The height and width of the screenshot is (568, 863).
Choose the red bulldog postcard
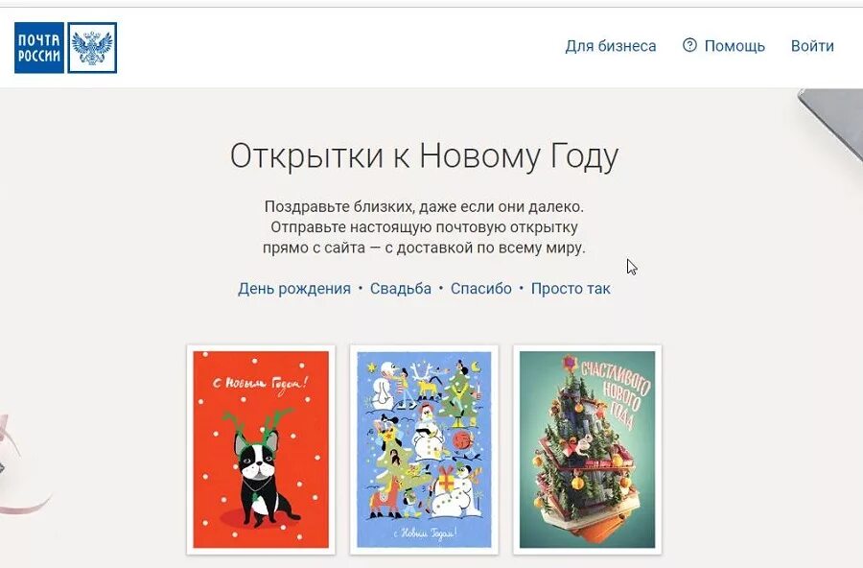(261, 450)
